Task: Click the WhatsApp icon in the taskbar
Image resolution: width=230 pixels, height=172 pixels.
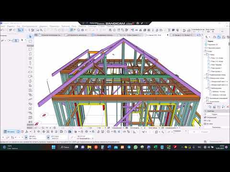Action: pos(136,147)
